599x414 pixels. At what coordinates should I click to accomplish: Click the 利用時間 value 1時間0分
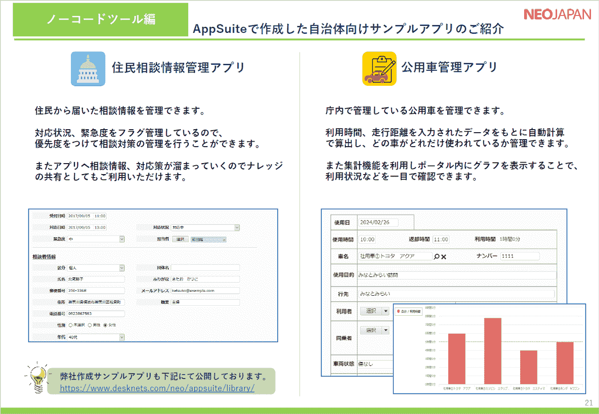pyautogui.click(x=510, y=240)
